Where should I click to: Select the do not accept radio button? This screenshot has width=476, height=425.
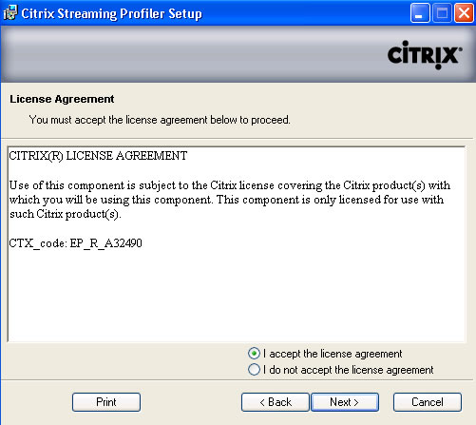click(x=254, y=370)
